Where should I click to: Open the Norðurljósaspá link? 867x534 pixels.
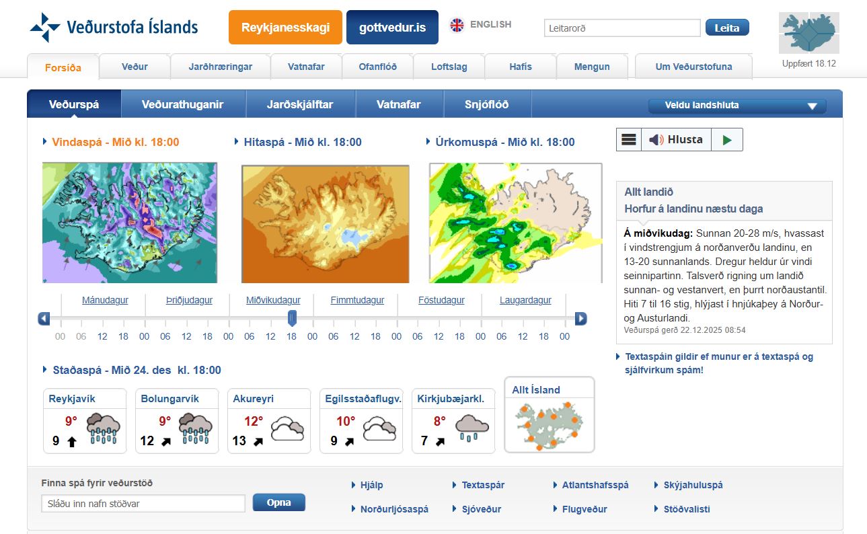coord(393,509)
